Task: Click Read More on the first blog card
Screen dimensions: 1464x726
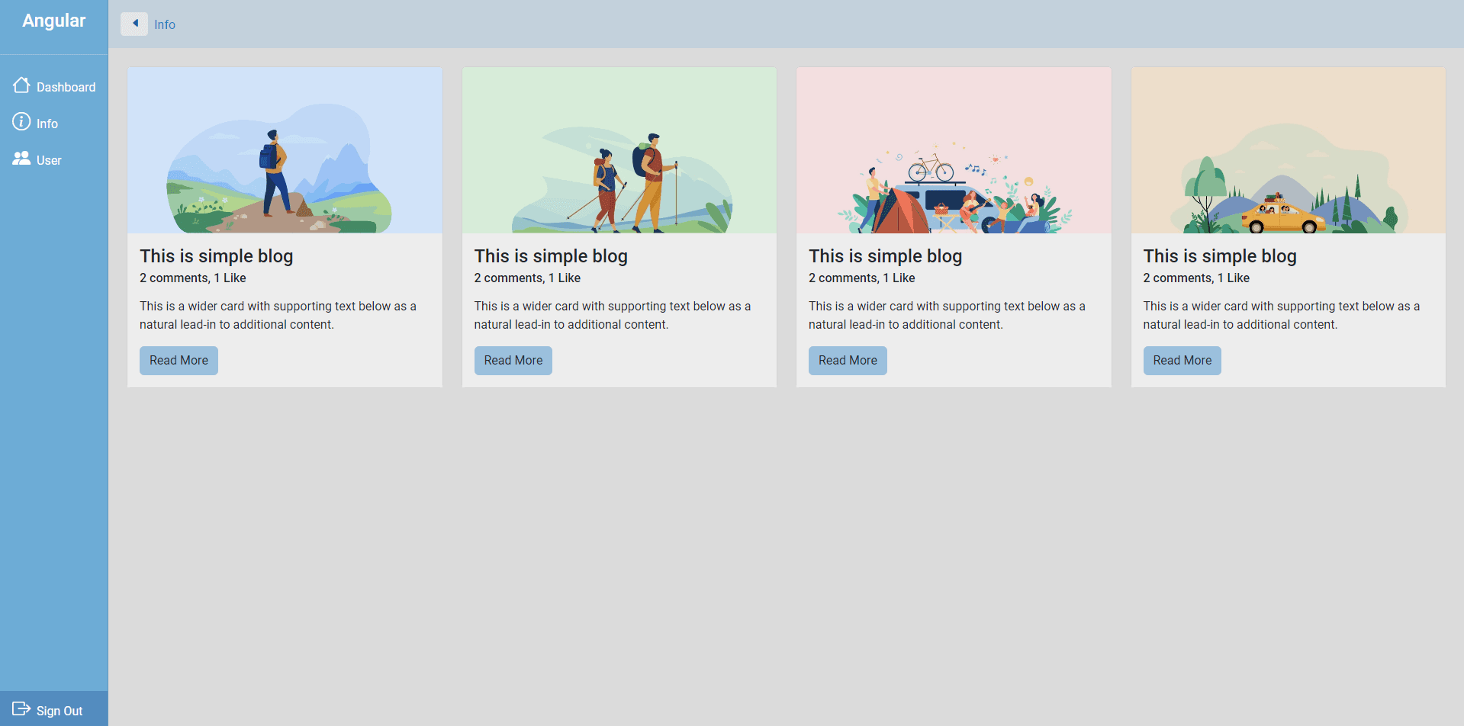Action: (179, 360)
